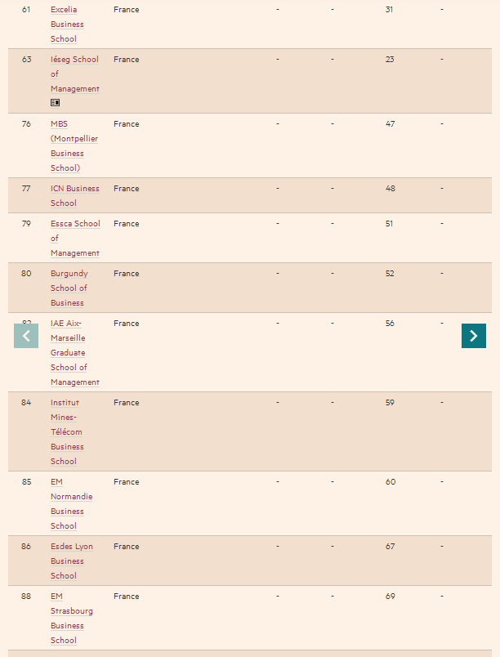Open Burgundy School of Business link
Image resolution: width=500 pixels, height=657 pixels.
click(69, 288)
